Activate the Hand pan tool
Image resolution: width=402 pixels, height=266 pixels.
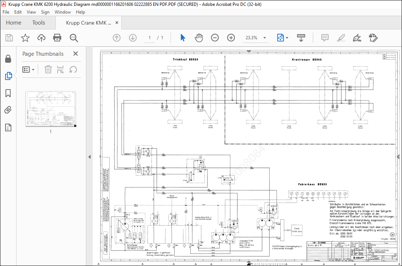(x=199, y=38)
